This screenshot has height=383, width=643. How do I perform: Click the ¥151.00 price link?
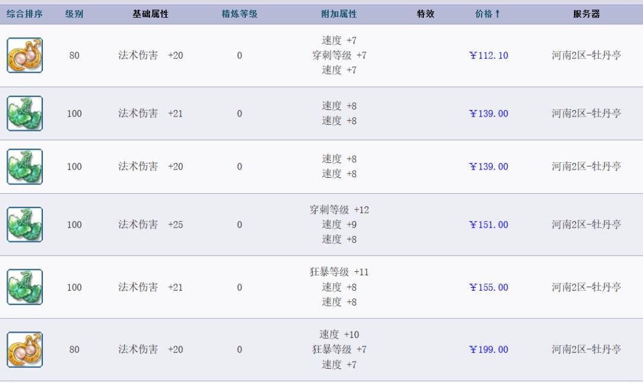[488, 225]
